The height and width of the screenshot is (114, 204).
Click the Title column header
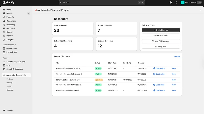pos(57,63)
